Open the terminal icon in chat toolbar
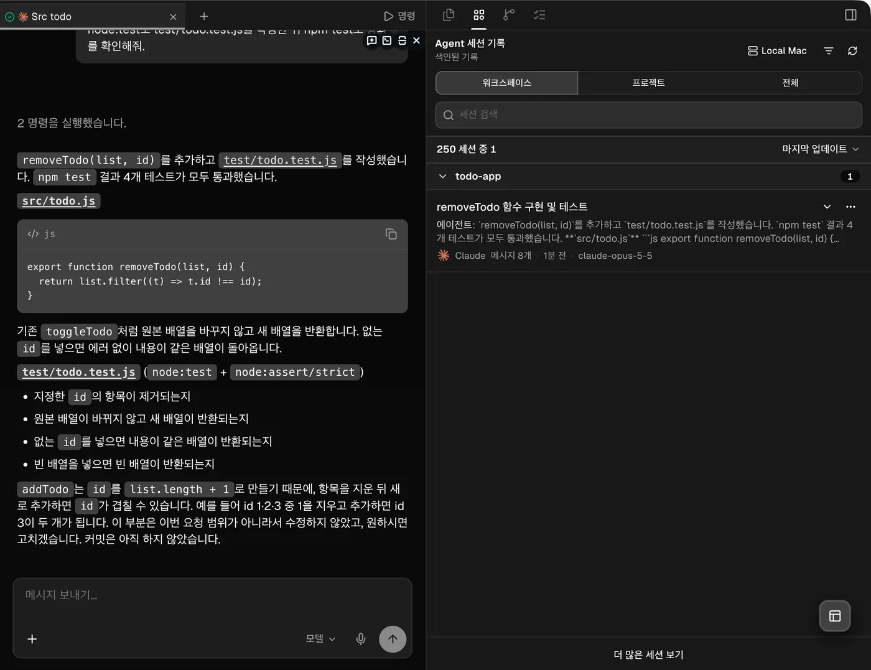The height and width of the screenshot is (670, 871). [387, 40]
